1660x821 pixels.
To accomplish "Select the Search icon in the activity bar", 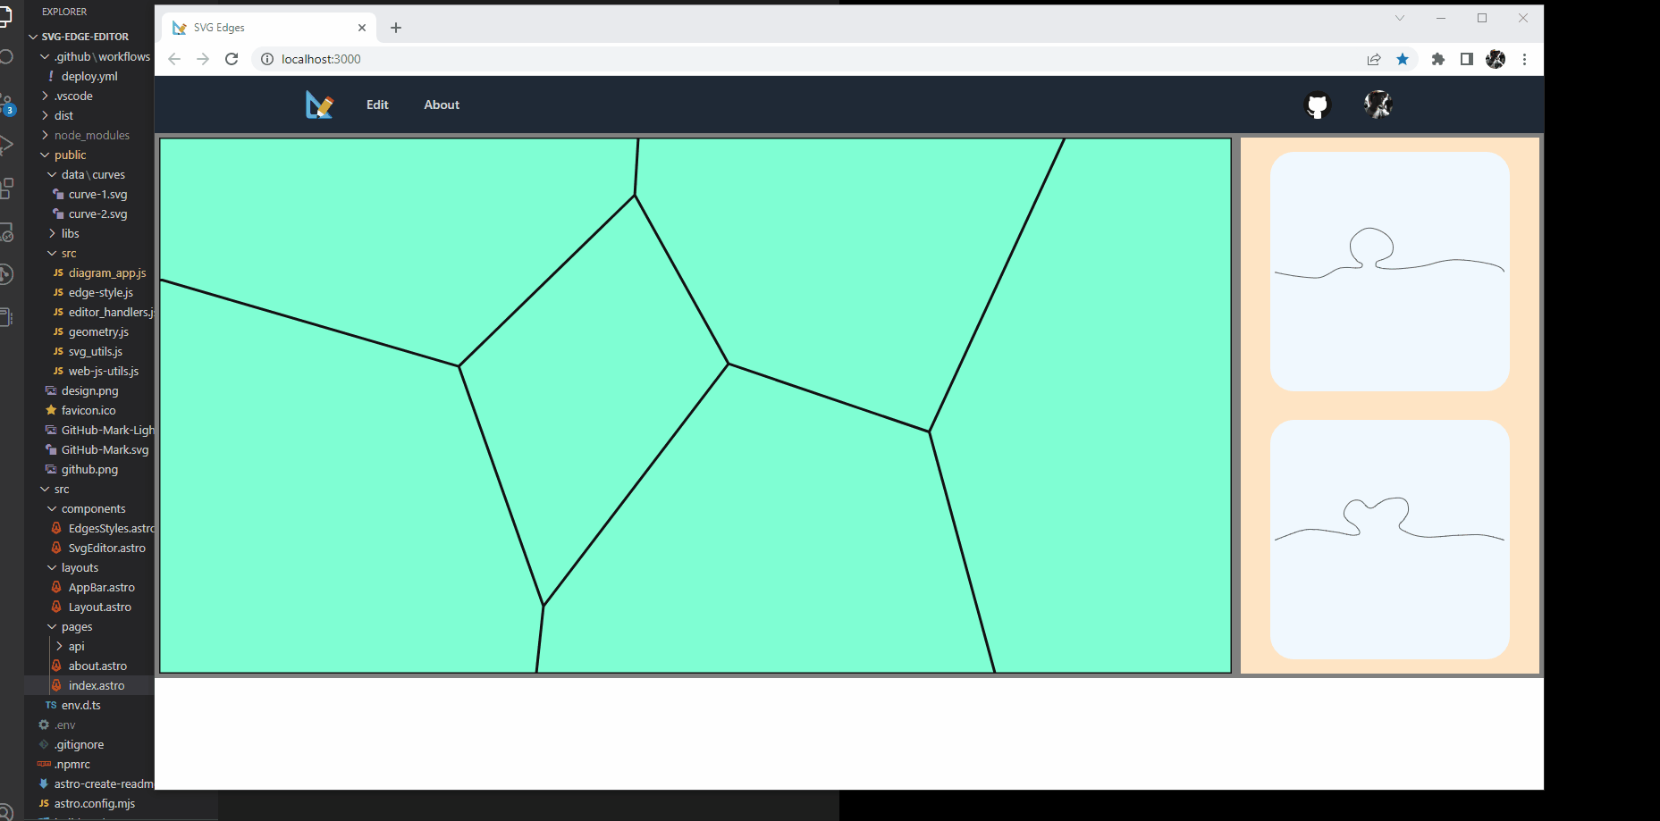I will click(x=7, y=56).
